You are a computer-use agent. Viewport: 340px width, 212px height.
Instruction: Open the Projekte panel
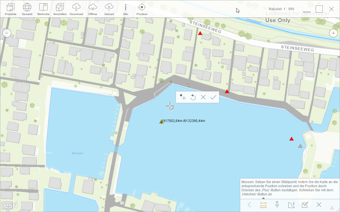pyautogui.click(x=11, y=9)
